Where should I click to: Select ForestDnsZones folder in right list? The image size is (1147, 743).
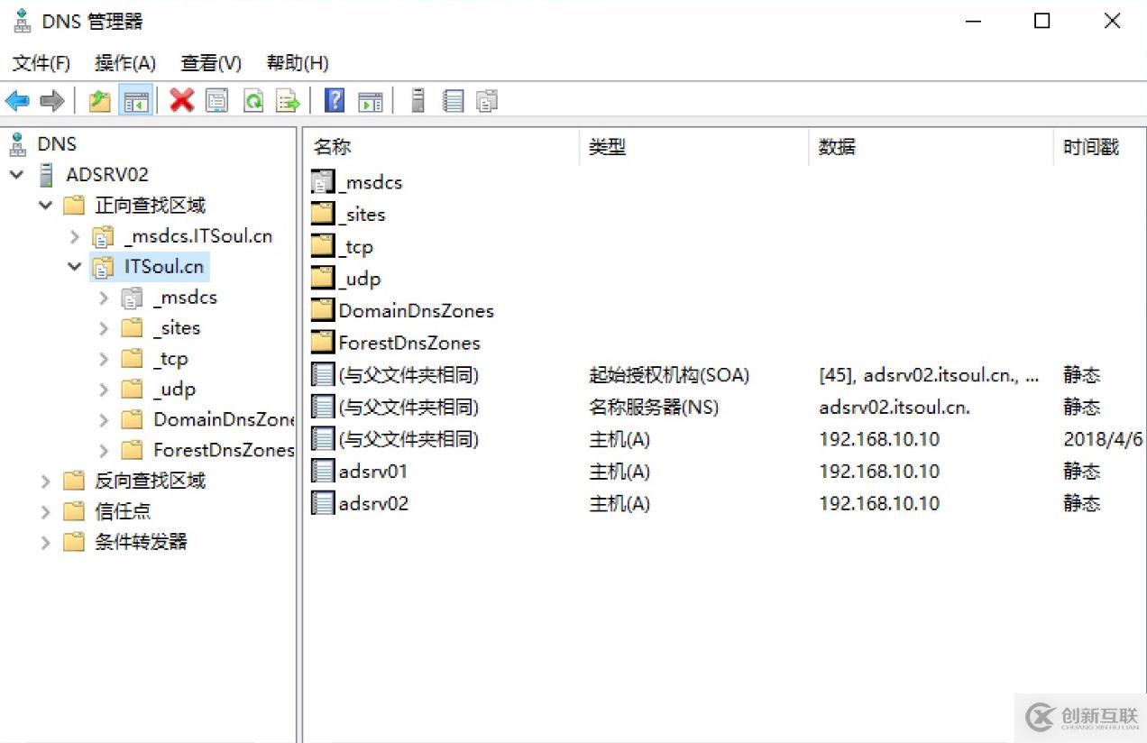pos(323,343)
